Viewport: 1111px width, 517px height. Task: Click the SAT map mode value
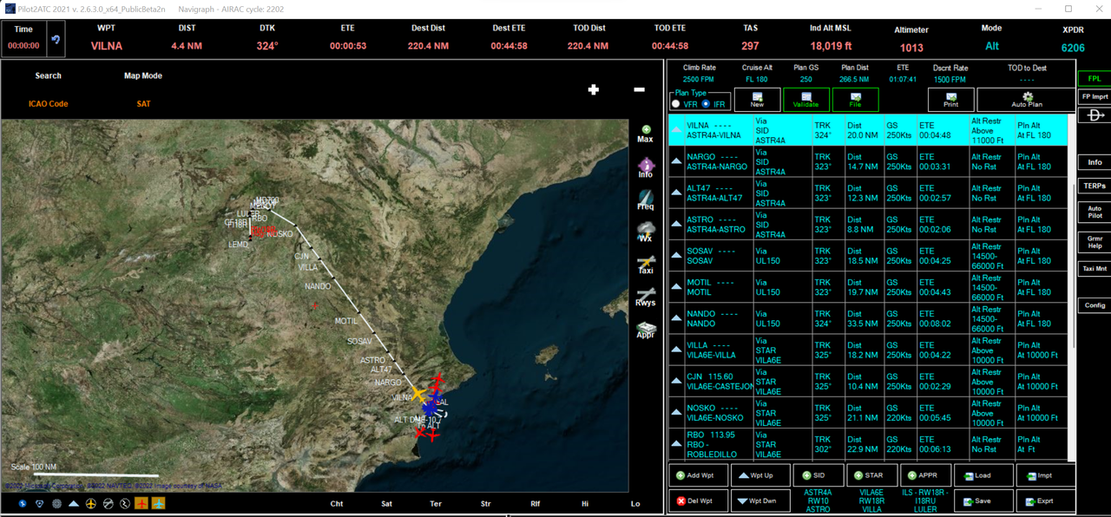click(x=143, y=104)
